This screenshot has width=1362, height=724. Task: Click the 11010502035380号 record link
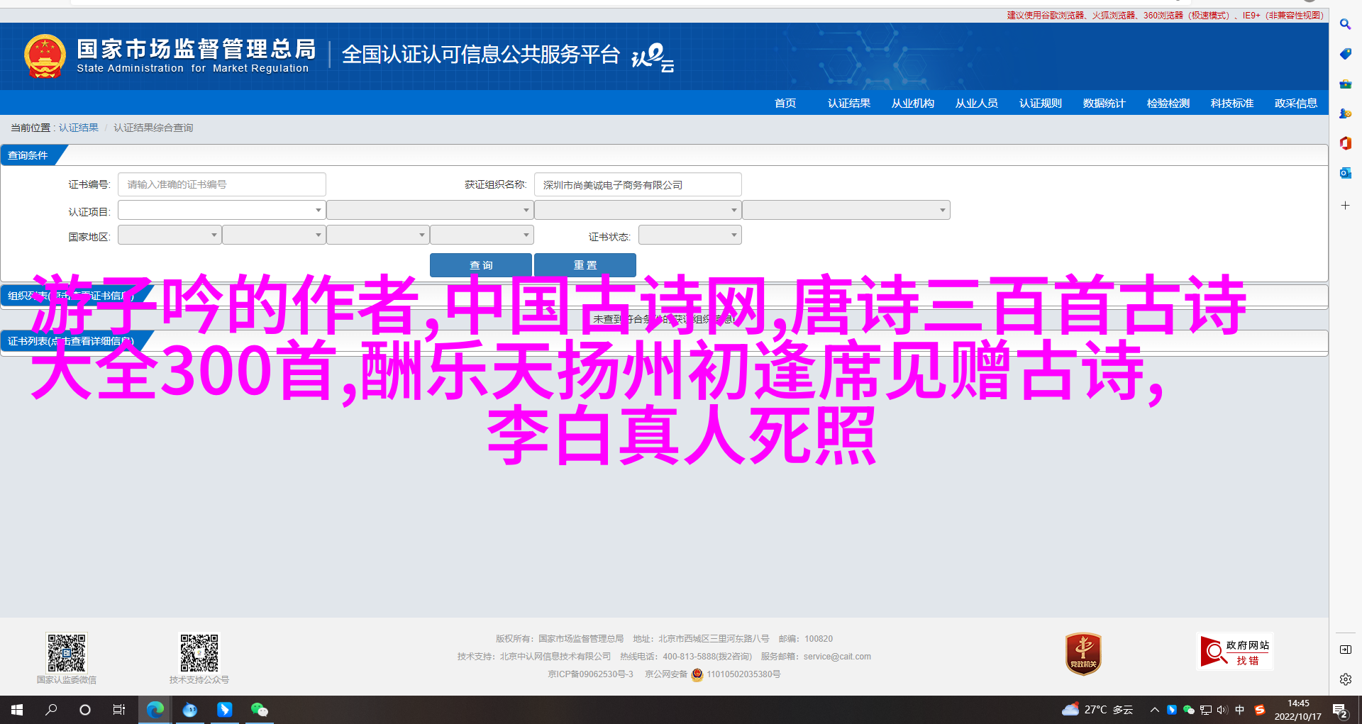pos(743,674)
